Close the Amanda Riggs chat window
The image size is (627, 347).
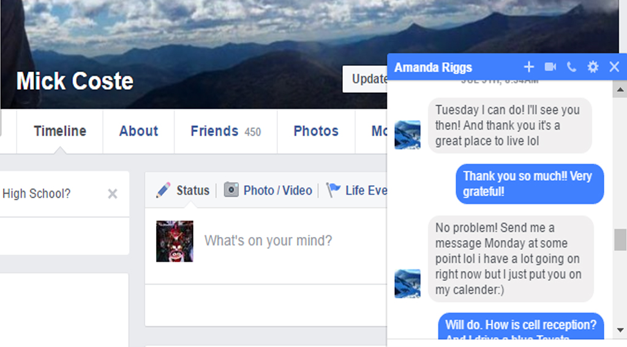[x=614, y=67]
